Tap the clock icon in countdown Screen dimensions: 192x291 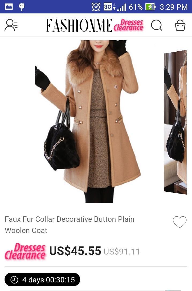click(x=14, y=280)
